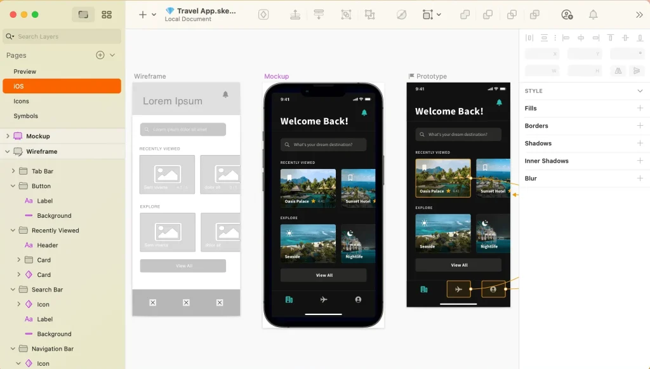Viewport: 650px width, 369px height.
Task: Click the Add Page plus icon
Action: [x=100, y=55]
